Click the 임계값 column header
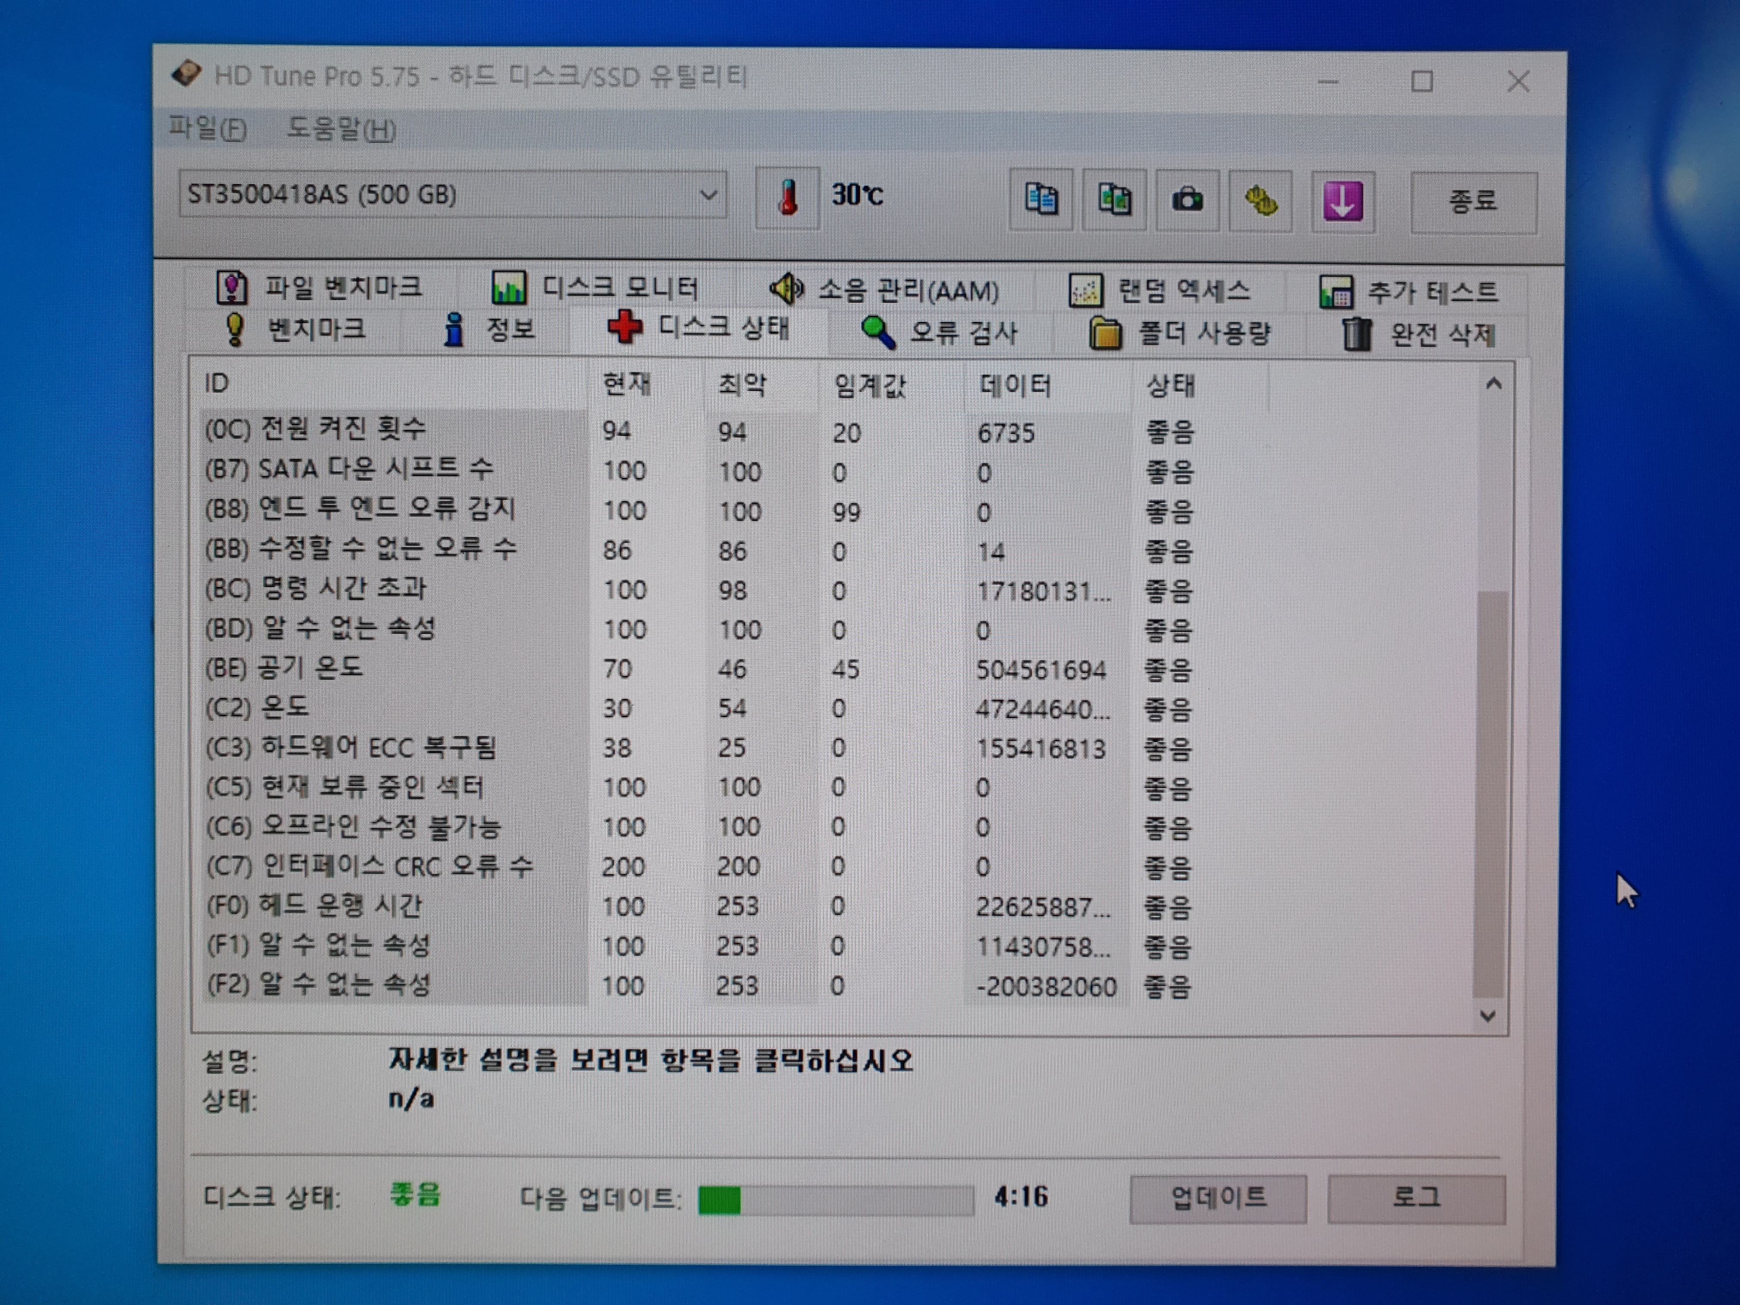1740x1305 pixels. coord(891,385)
